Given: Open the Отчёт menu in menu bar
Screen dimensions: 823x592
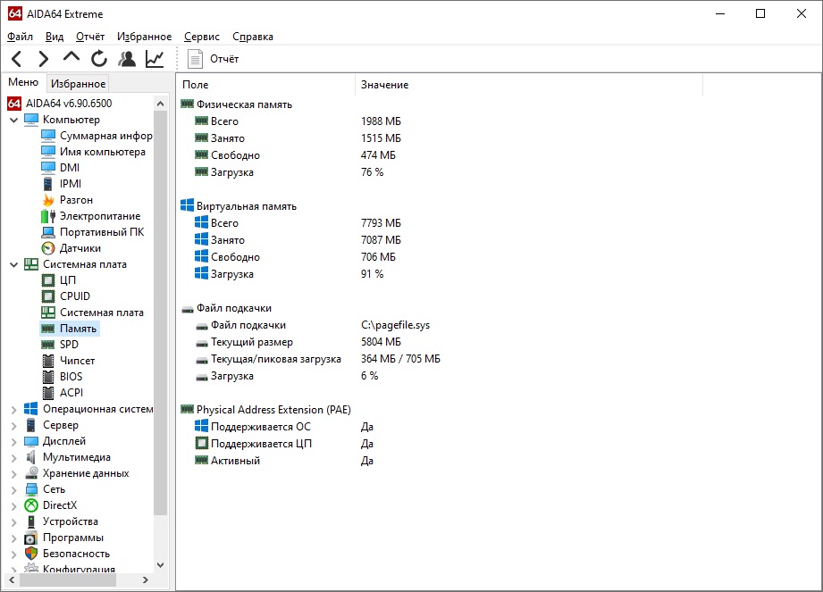Looking at the screenshot, I should point(89,37).
